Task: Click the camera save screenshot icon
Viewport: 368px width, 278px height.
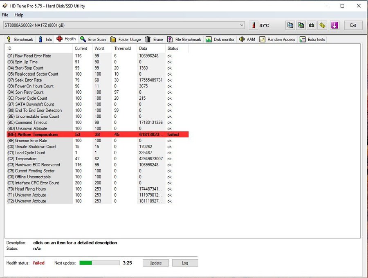Action: tap(312, 25)
